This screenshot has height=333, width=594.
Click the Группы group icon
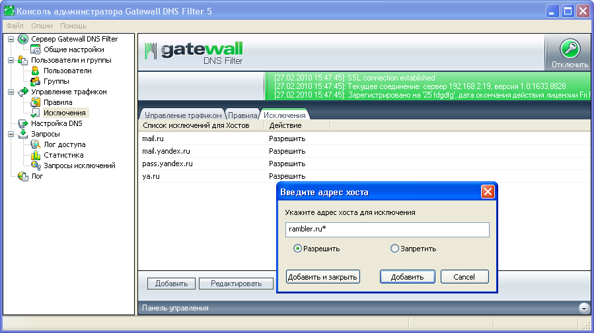(x=36, y=81)
